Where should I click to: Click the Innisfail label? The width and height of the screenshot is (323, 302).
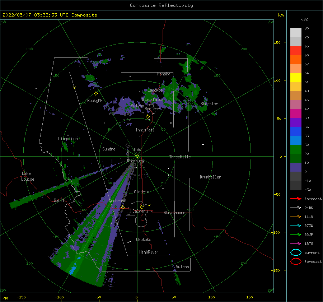pyautogui.click(x=145, y=130)
